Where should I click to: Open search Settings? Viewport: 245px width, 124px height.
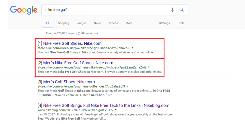click(164, 23)
